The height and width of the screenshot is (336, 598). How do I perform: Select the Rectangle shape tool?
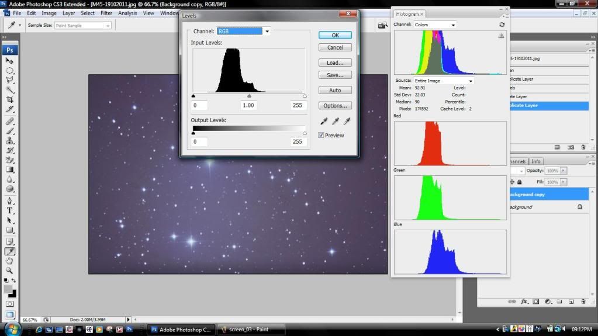coord(9,230)
